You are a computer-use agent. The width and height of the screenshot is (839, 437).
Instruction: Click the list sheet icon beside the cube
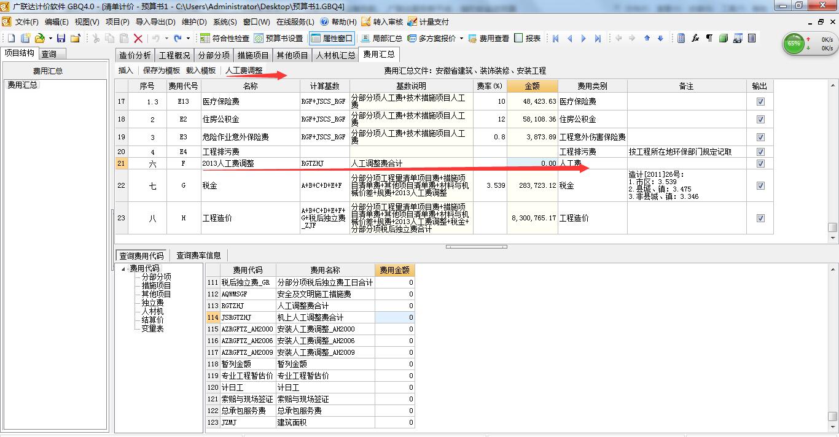pyautogui.click(x=751, y=38)
